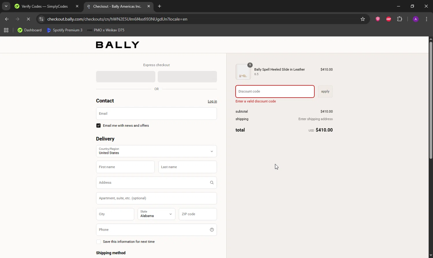Image resolution: width=433 pixels, height=258 pixels.
Task: Open the Extensions puzzle-piece menu
Action: click(400, 19)
